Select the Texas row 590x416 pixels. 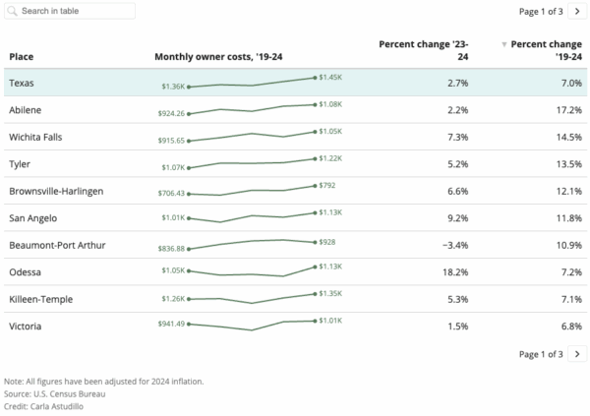[295, 83]
